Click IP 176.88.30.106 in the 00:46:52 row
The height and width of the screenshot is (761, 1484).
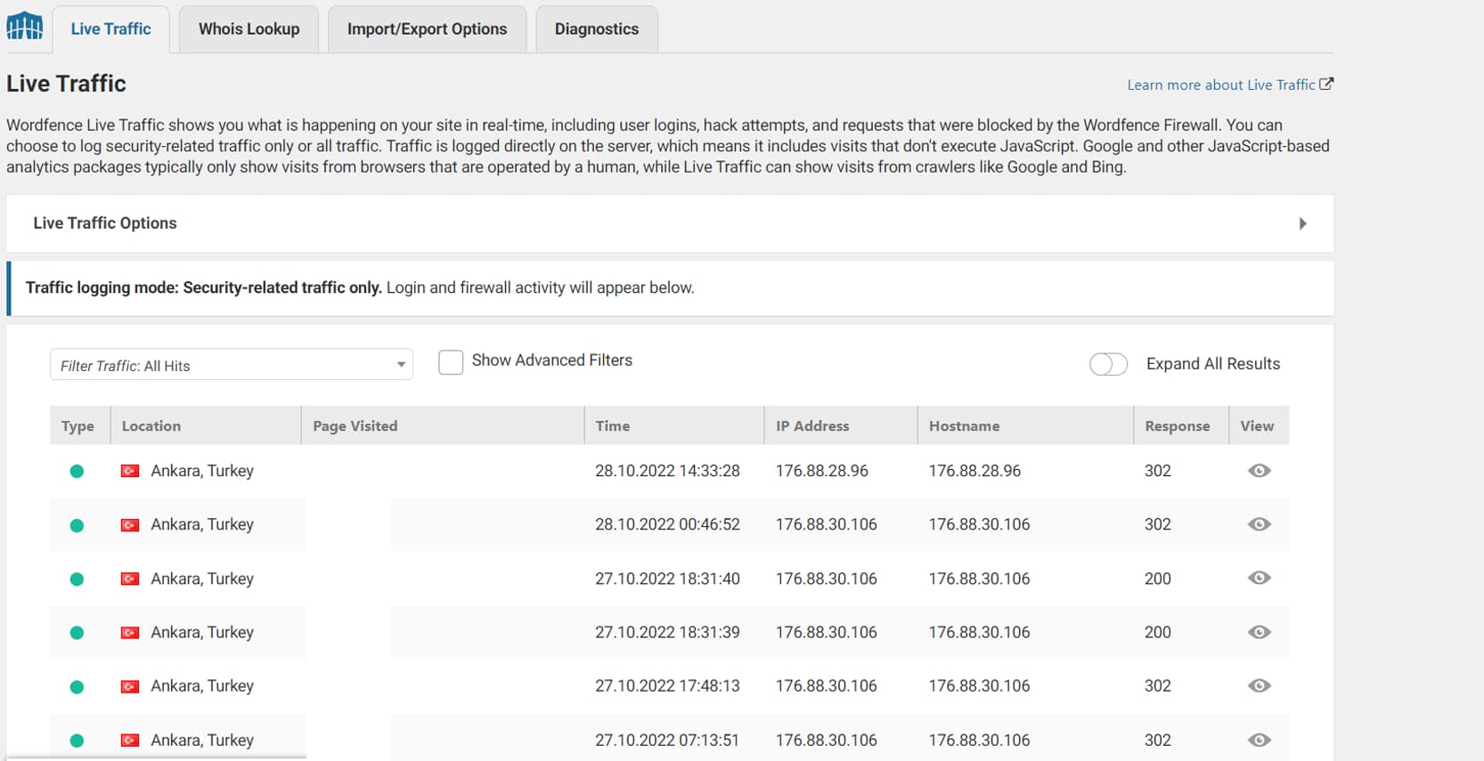(826, 524)
